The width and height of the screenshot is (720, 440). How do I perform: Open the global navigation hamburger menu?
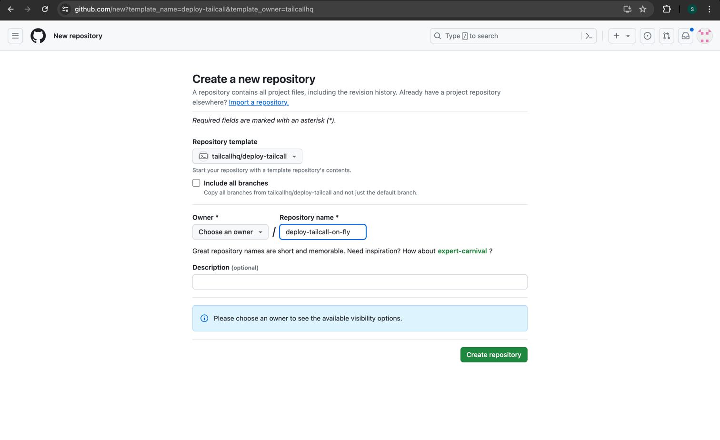15,36
